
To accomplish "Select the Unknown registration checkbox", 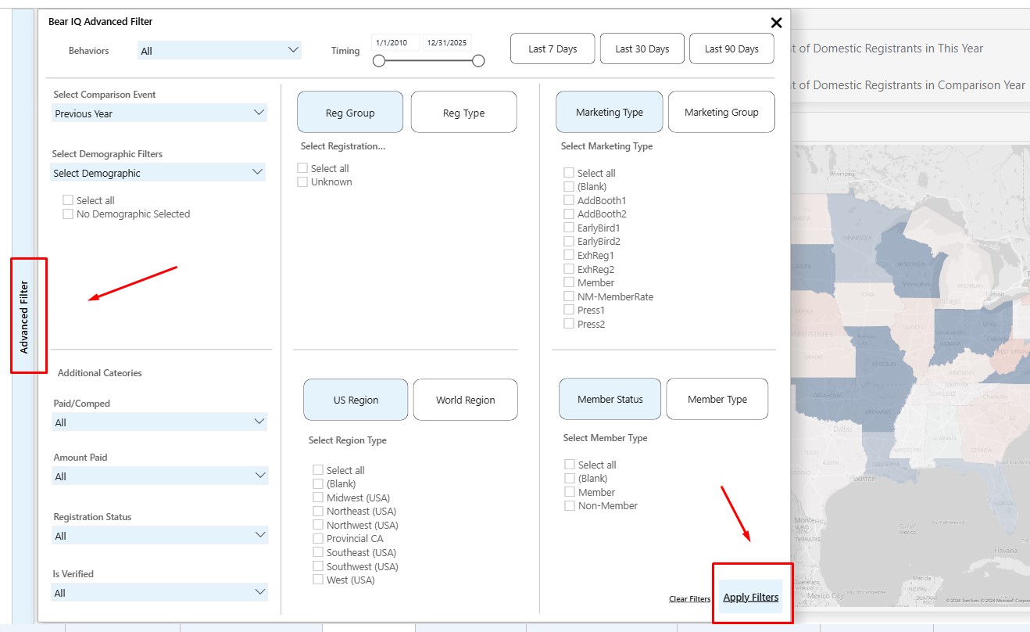I will (302, 182).
